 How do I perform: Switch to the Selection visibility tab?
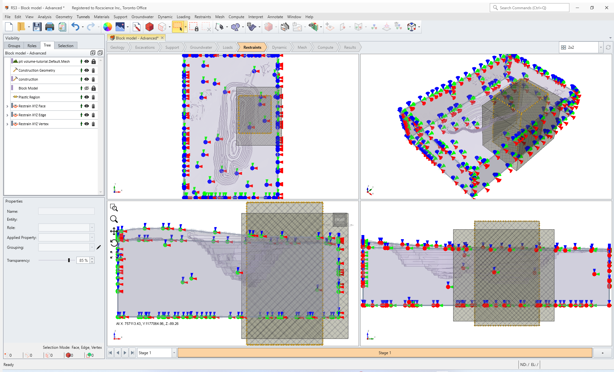point(66,46)
